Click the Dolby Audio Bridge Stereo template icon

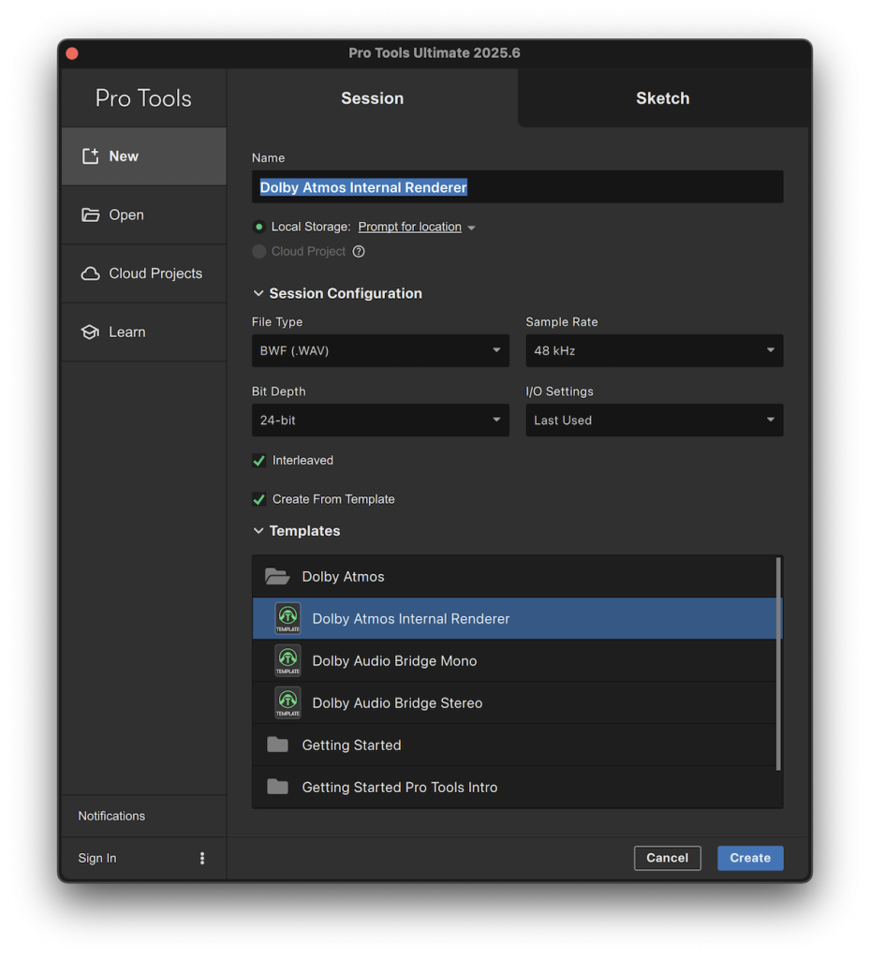click(x=288, y=703)
